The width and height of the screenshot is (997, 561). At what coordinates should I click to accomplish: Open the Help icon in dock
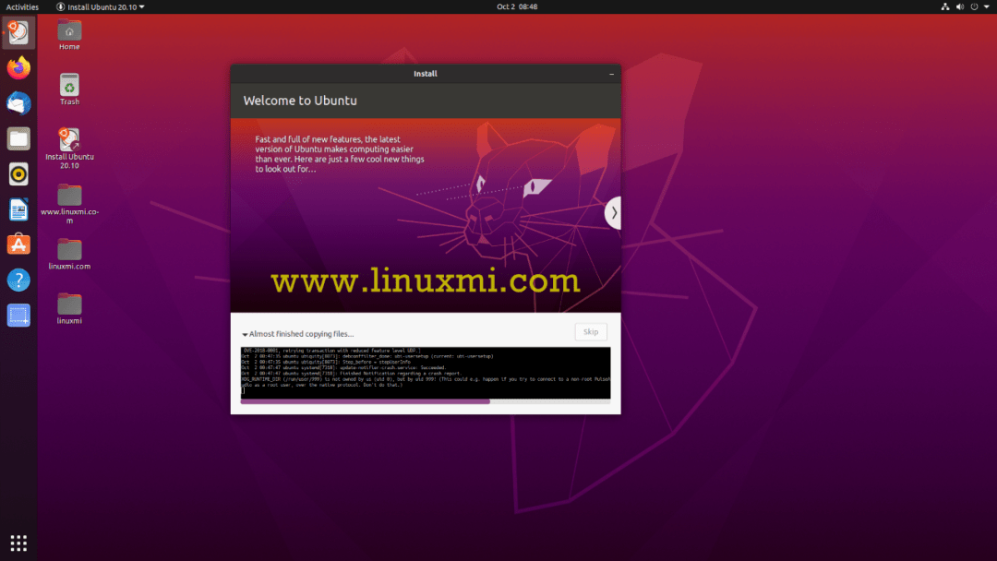(x=18, y=280)
